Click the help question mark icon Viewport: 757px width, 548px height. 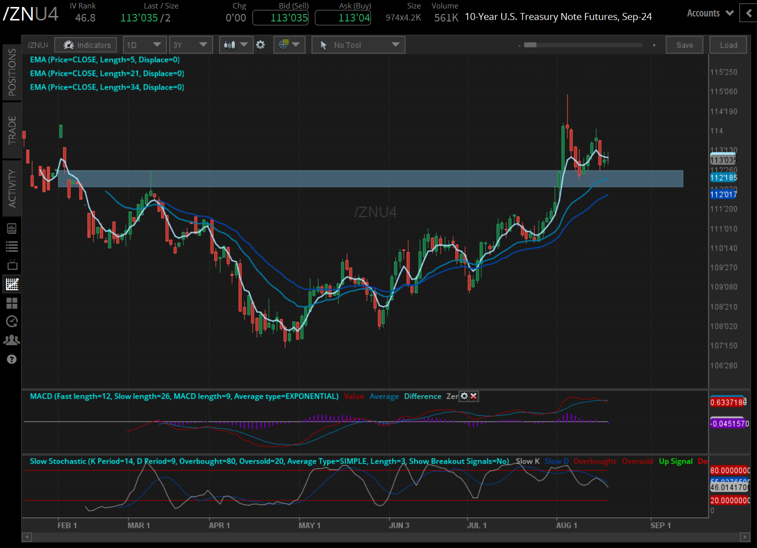12,359
